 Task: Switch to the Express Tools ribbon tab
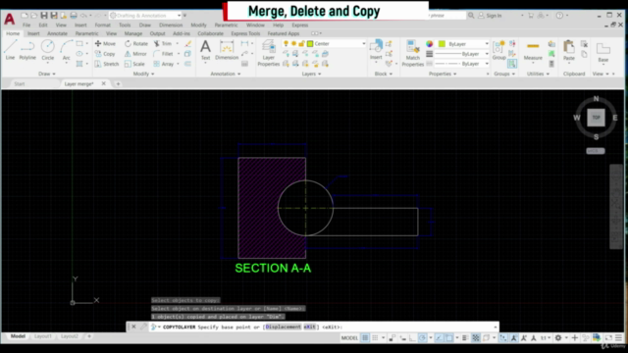[245, 33]
